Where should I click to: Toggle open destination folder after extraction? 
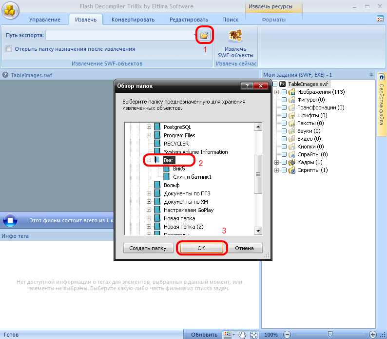[x=9, y=49]
